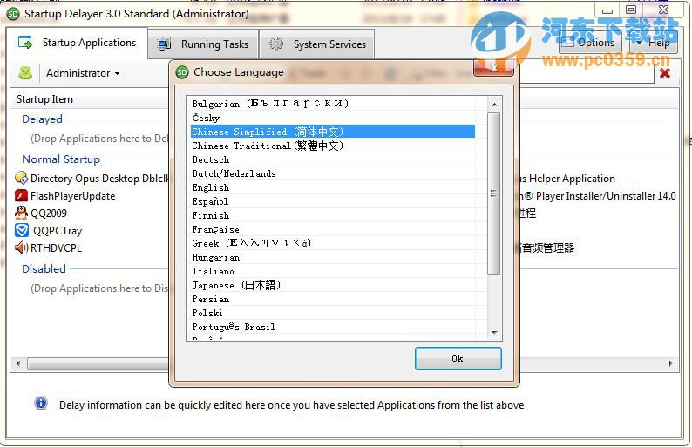Click the blue info icon
The width and height of the screenshot is (692, 447).
coord(41,403)
